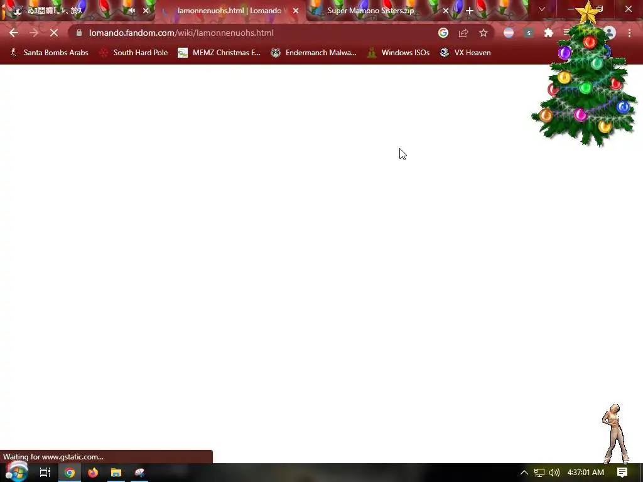Mute audio on the first tab

[x=132, y=11]
